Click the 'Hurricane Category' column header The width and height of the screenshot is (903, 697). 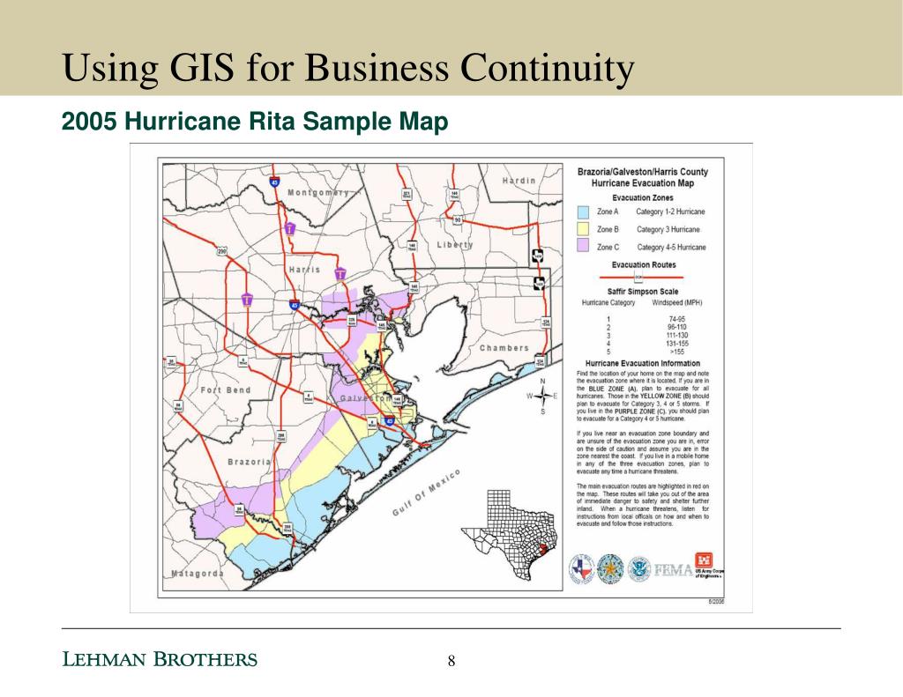pyautogui.click(x=608, y=303)
